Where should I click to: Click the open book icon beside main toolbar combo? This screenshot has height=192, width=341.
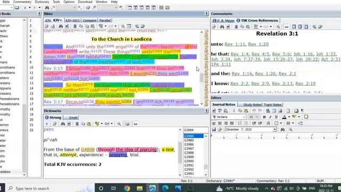(17, 7)
